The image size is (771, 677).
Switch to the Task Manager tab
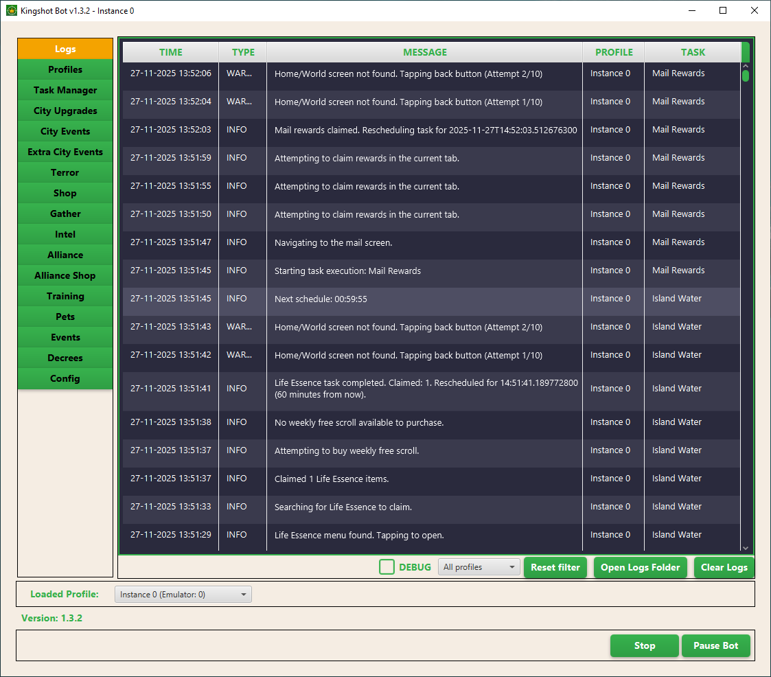tap(65, 90)
